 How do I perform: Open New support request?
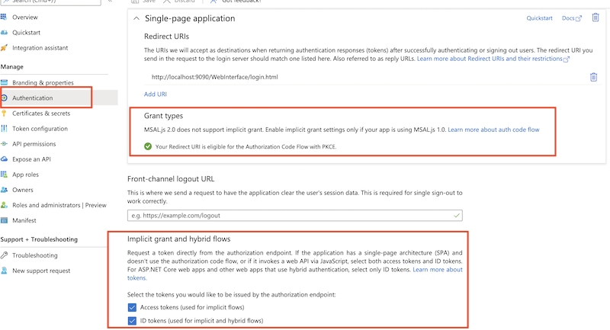coord(41,271)
